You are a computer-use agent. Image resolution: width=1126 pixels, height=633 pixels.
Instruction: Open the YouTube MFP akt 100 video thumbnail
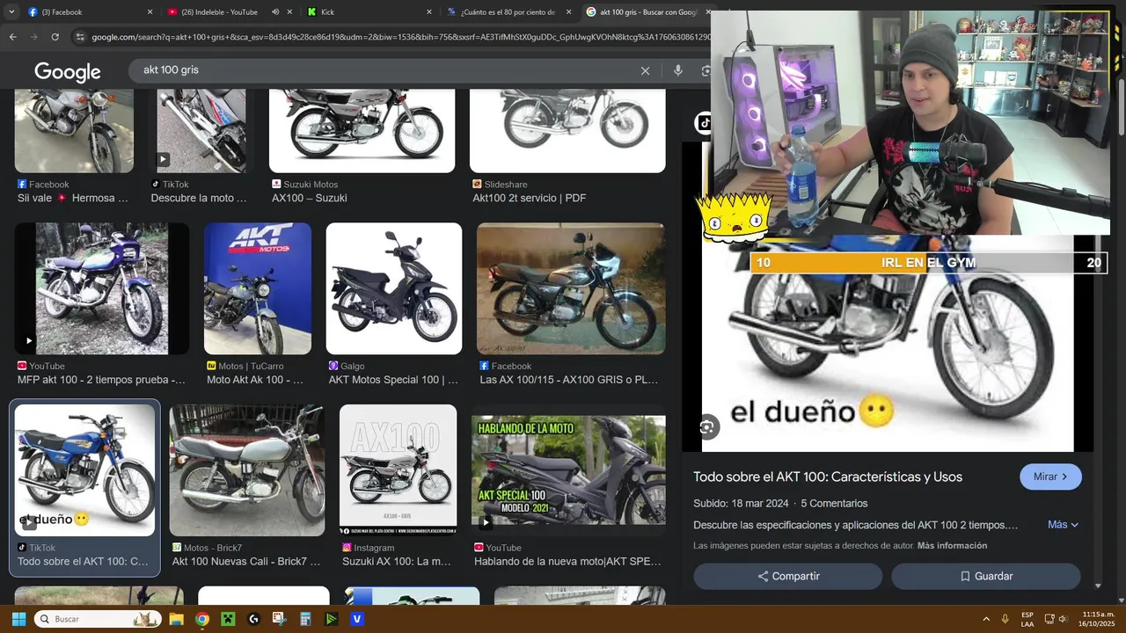pyautogui.click(x=102, y=288)
